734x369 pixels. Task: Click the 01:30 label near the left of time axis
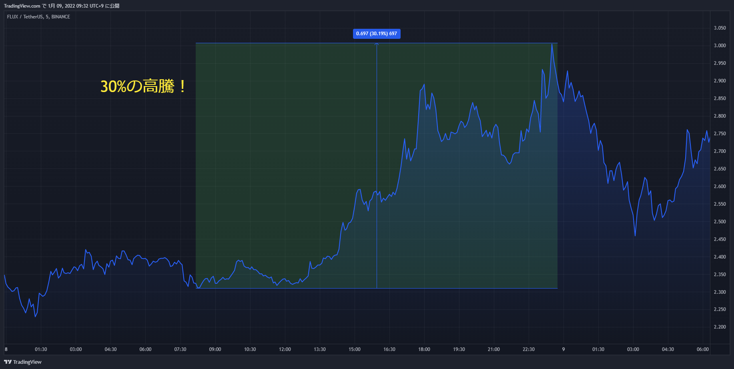(41, 349)
